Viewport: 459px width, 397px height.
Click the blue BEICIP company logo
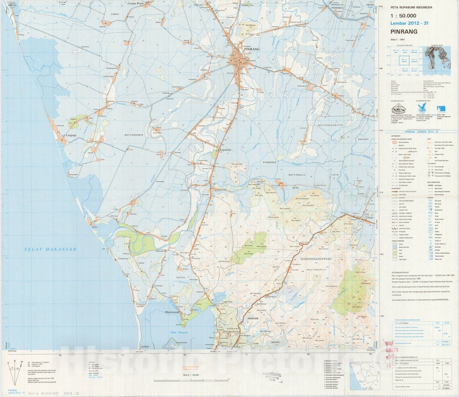pyautogui.click(x=441, y=109)
